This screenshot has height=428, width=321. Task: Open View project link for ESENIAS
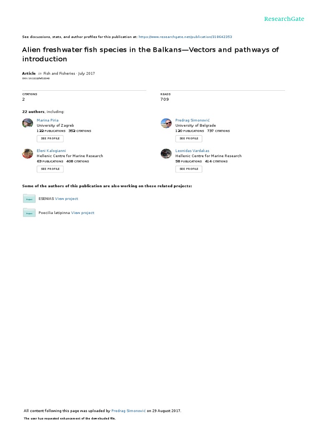tap(66, 199)
